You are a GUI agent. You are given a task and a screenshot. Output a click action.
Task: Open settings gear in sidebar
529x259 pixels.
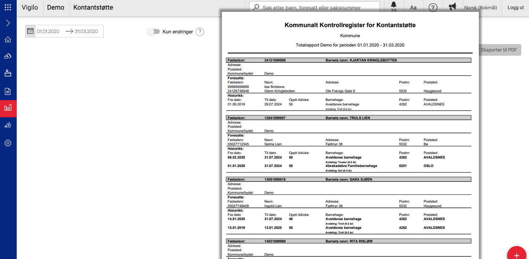(8, 143)
